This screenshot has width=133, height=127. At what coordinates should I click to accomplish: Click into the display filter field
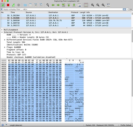click(63, 9)
